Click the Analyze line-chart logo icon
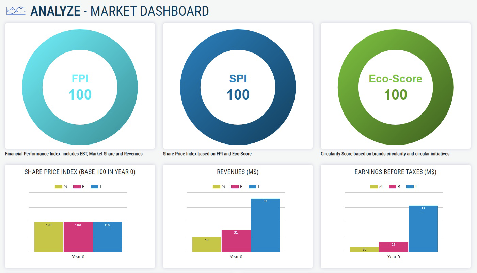Screen dimensions: 477x273 (16, 11)
